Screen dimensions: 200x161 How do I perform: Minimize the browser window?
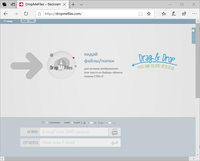coord(170,4)
